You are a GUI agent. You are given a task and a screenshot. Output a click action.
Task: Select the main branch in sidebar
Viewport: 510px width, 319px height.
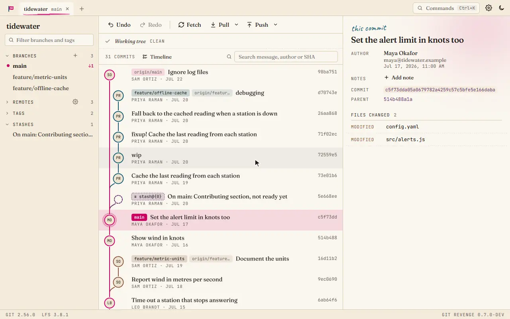pyautogui.click(x=49, y=66)
